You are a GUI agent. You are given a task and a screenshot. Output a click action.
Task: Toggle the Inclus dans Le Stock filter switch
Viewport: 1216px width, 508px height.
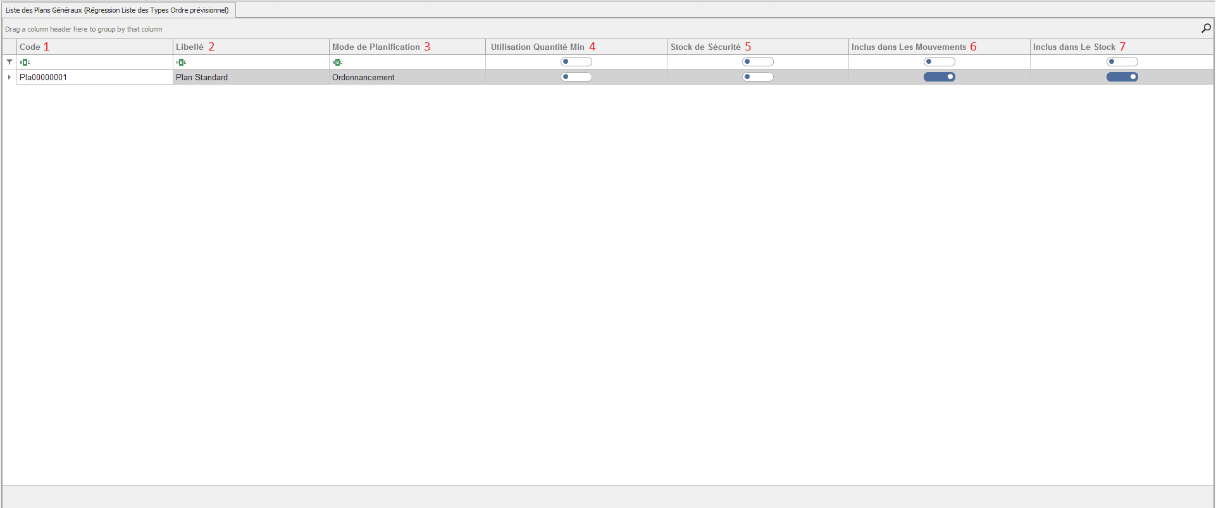[1122, 62]
